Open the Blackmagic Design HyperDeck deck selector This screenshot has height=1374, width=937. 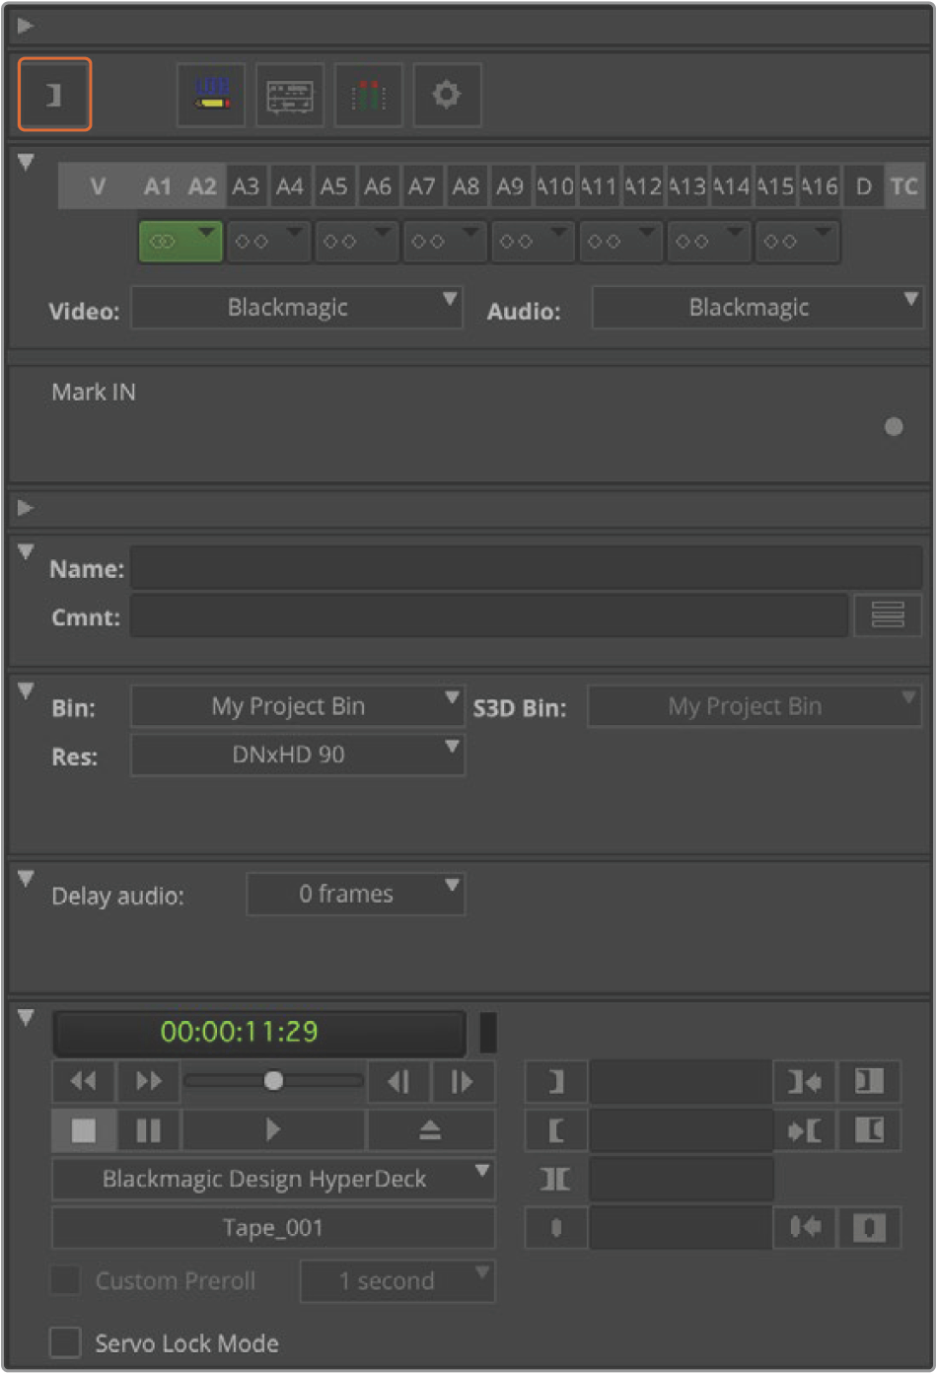click(x=273, y=1180)
